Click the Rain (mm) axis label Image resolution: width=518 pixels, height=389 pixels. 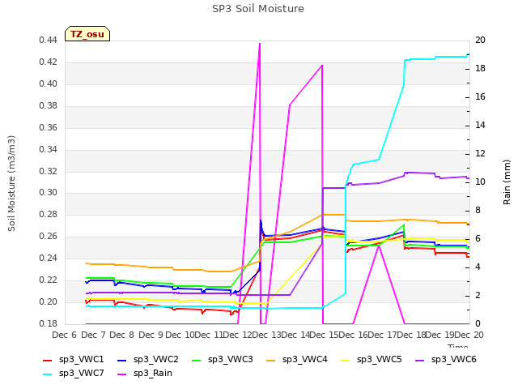(x=507, y=182)
